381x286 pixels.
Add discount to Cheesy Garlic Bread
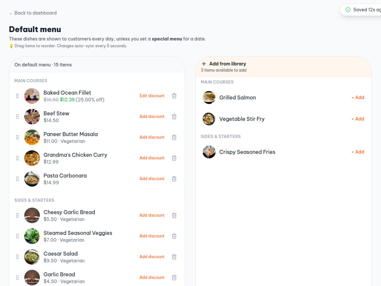[x=152, y=215]
